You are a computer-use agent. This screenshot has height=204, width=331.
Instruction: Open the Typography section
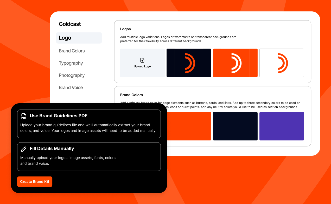(x=71, y=63)
